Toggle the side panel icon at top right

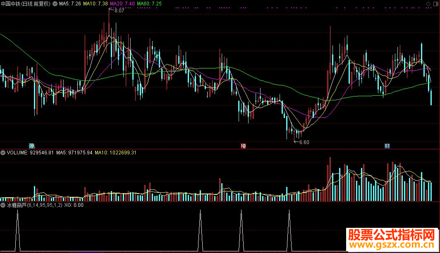(436, 4)
